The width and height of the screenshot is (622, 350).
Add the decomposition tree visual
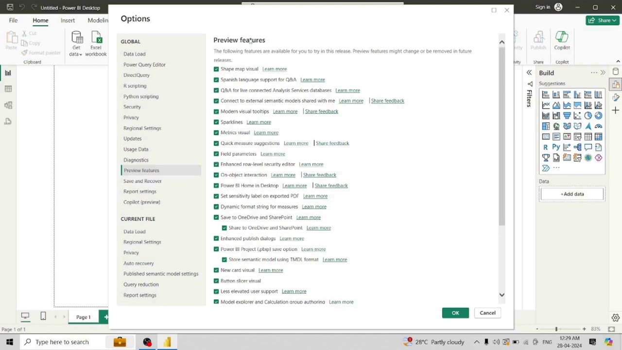coord(577,147)
